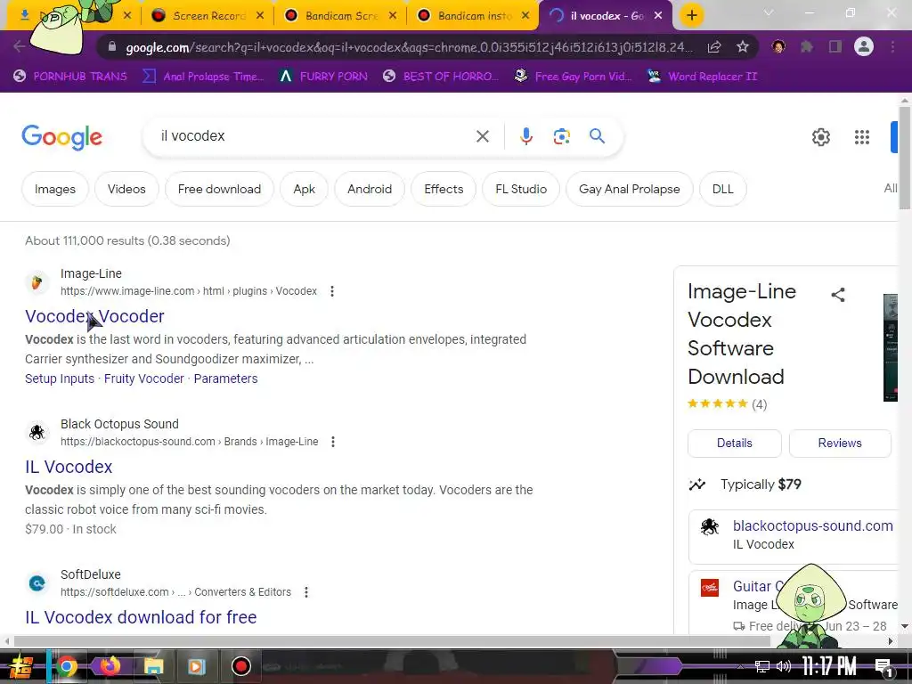The width and height of the screenshot is (912, 684).
Task: Select Effects filter chip
Action: pos(444,189)
